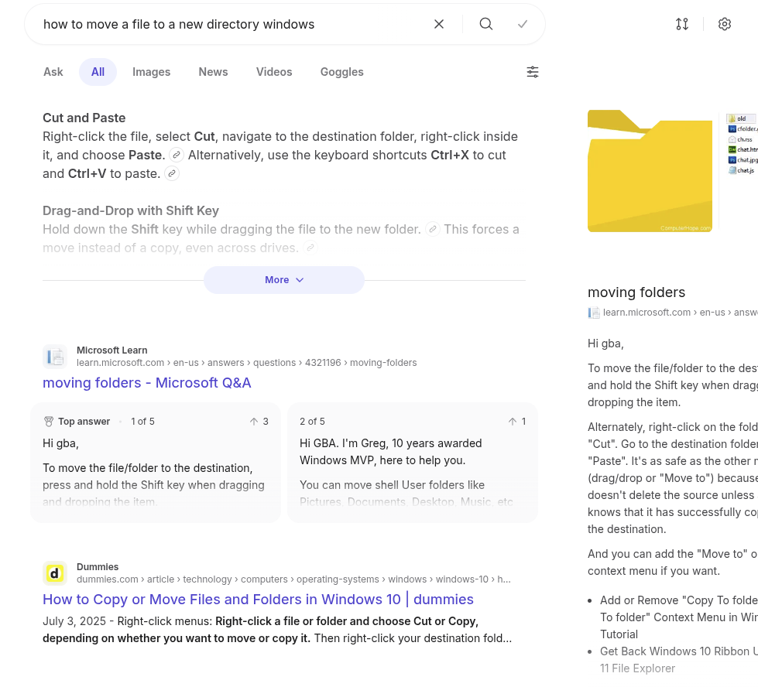The image size is (758, 687).
Task: Open the Videos tab
Action: [274, 72]
